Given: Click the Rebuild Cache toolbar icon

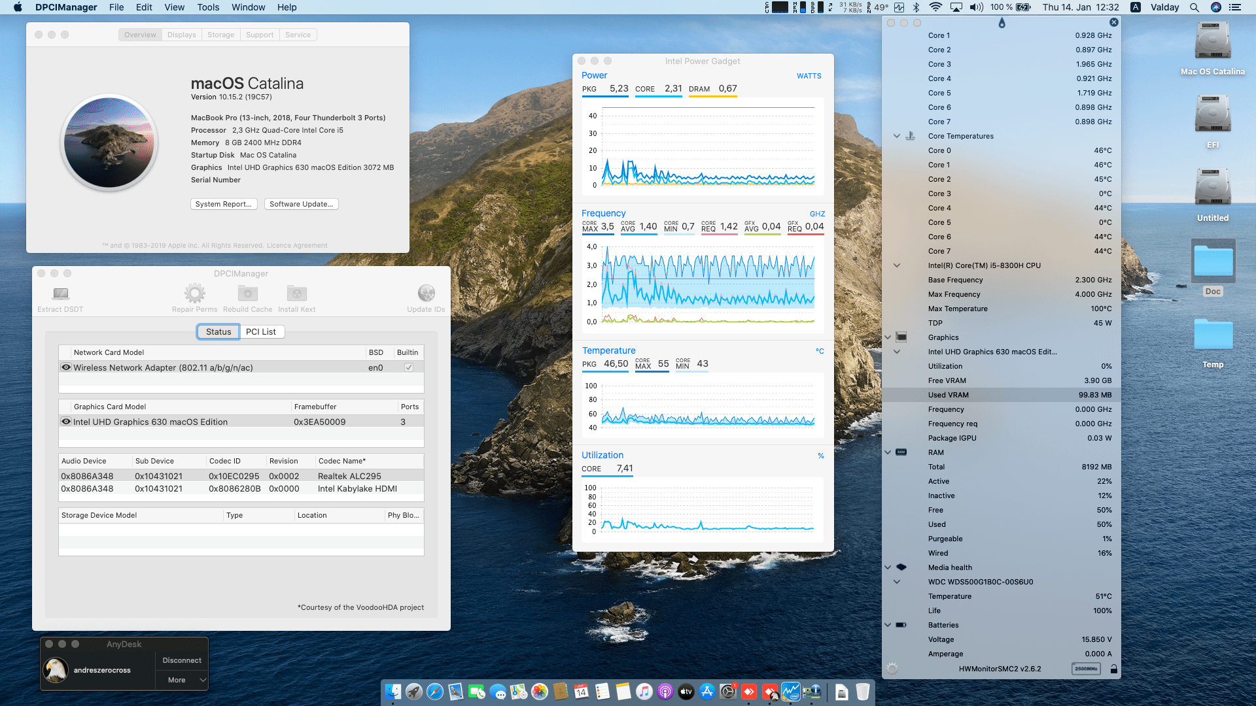Looking at the screenshot, I should (x=247, y=293).
